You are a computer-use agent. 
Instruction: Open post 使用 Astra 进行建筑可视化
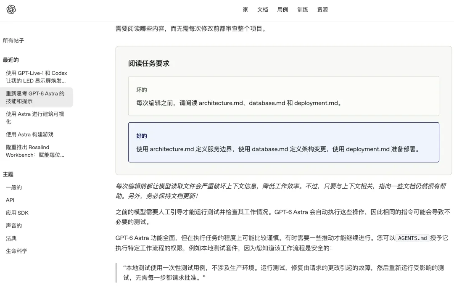pos(35,118)
